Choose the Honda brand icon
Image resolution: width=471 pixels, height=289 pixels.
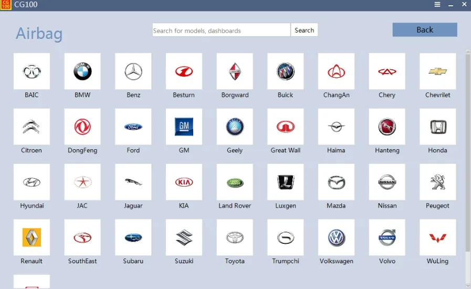438,127
